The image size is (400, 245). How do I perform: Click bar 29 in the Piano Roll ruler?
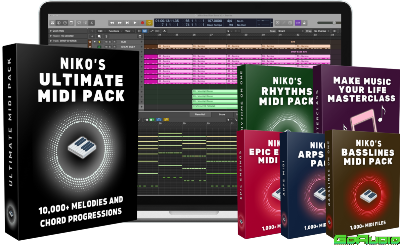[x=184, y=124]
